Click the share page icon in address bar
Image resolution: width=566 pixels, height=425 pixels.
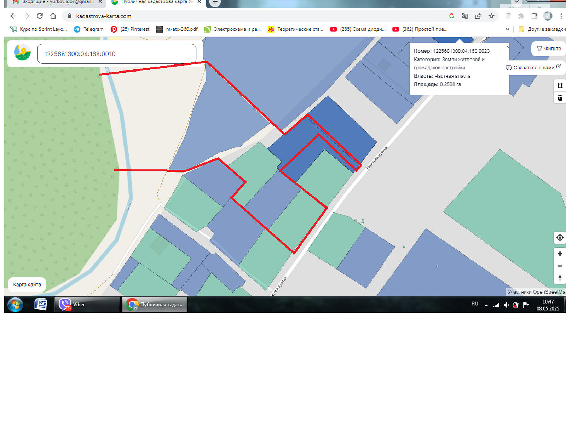[x=478, y=16]
